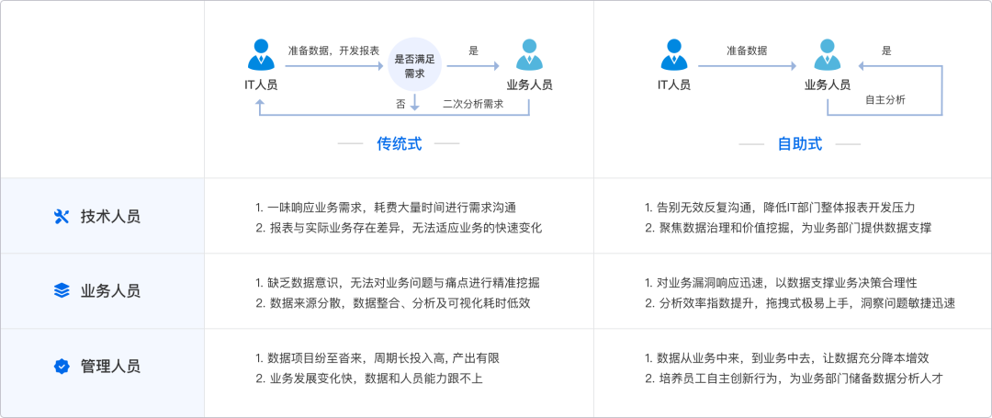The height and width of the screenshot is (418, 992).
Task: Click text 聚焦数据治理和价值挖掘，为业务部门提供数据支撑
Action: [795, 228]
